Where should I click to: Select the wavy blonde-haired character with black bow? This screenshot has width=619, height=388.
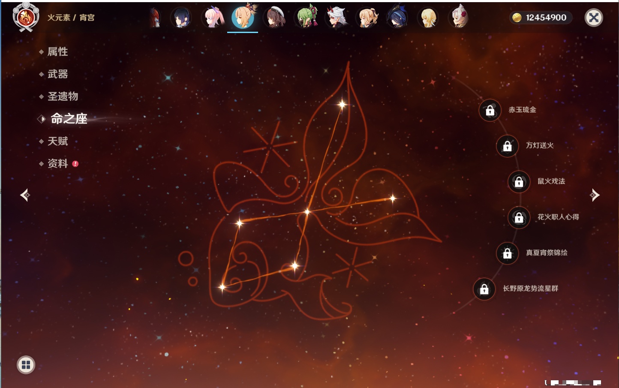pyautogui.click(x=367, y=18)
